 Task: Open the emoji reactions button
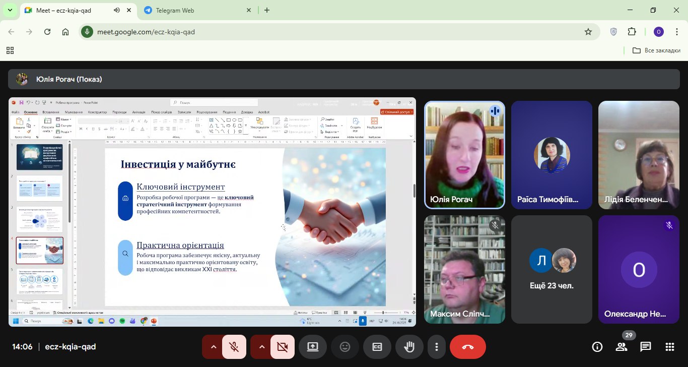[345, 347]
